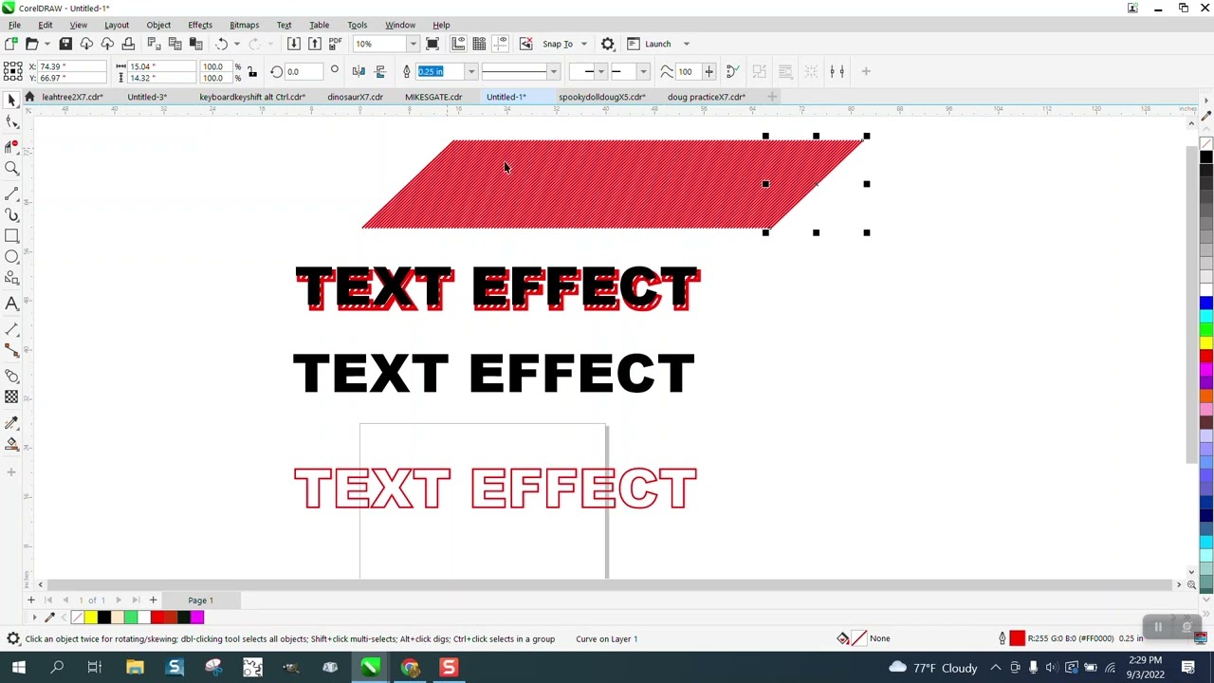
Task: Click the Save icon in toolbar
Action: 65,44
